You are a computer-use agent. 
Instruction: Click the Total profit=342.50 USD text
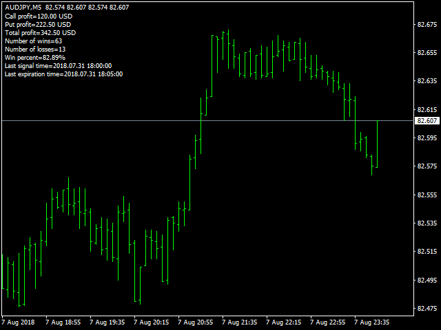coord(40,33)
